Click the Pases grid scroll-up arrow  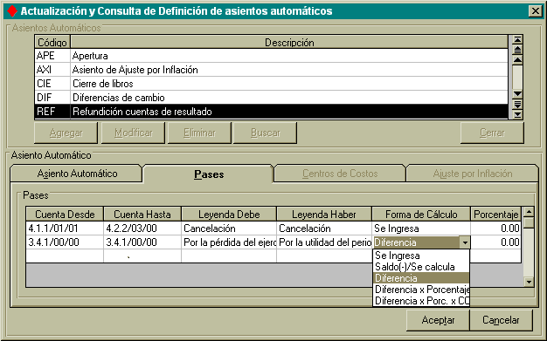[530, 211]
